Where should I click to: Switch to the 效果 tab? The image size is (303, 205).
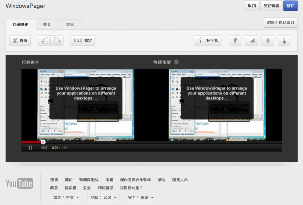[47, 25]
